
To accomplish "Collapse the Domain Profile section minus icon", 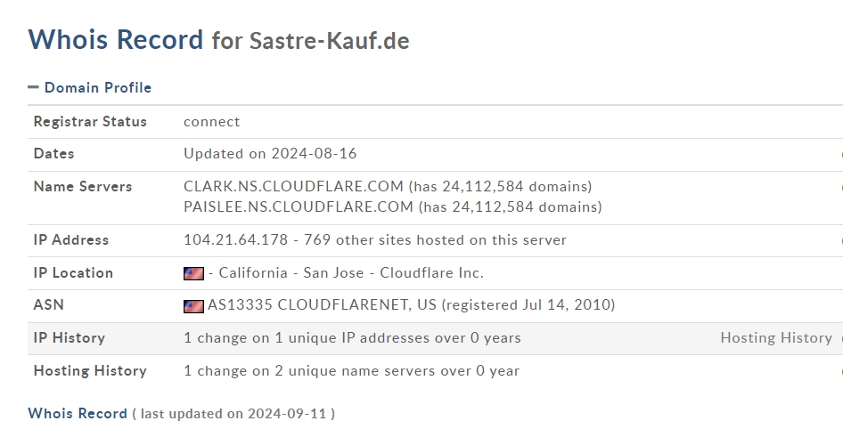I will click(x=33, y=87).
